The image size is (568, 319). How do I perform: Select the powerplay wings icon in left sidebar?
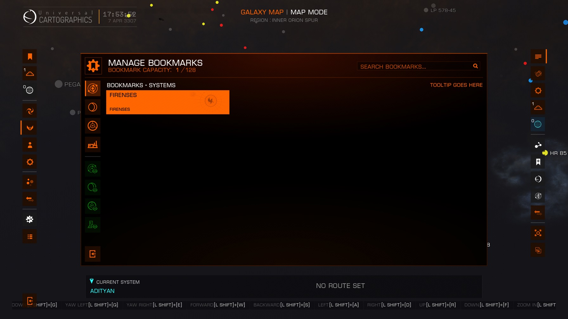30,128
